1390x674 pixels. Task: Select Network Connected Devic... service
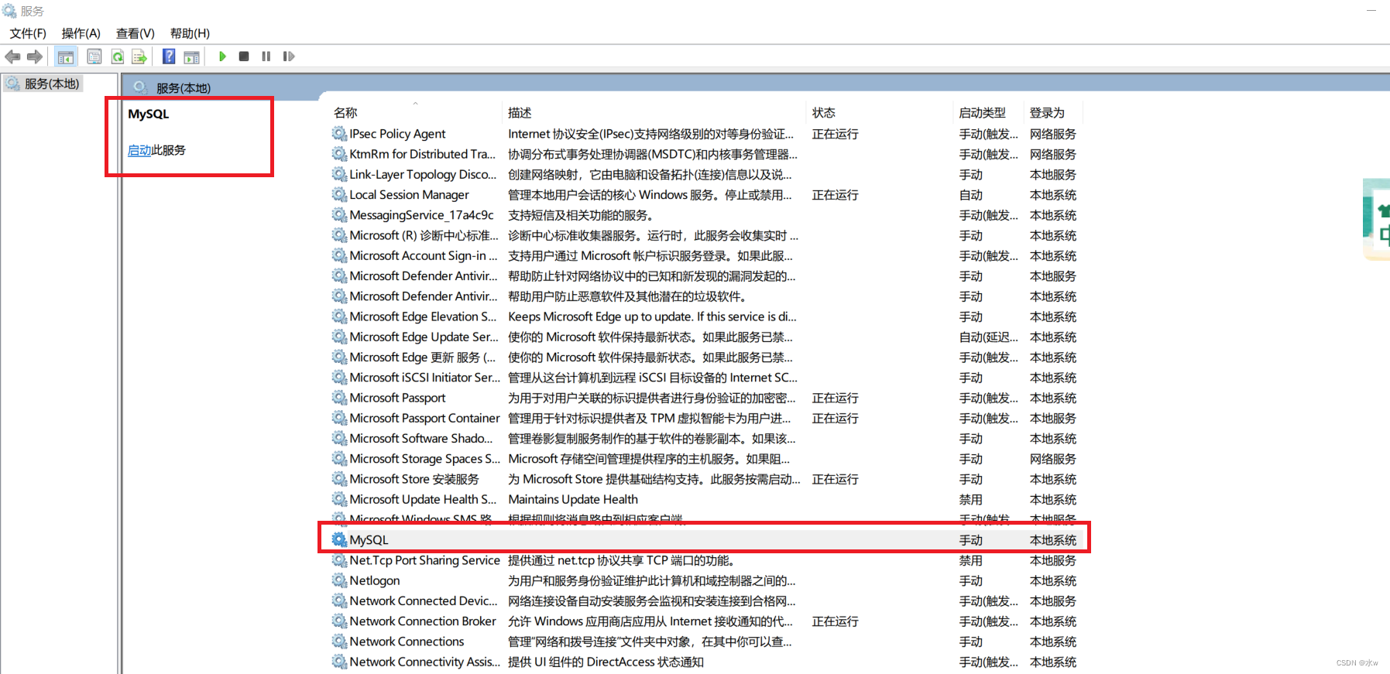[424, 600]
